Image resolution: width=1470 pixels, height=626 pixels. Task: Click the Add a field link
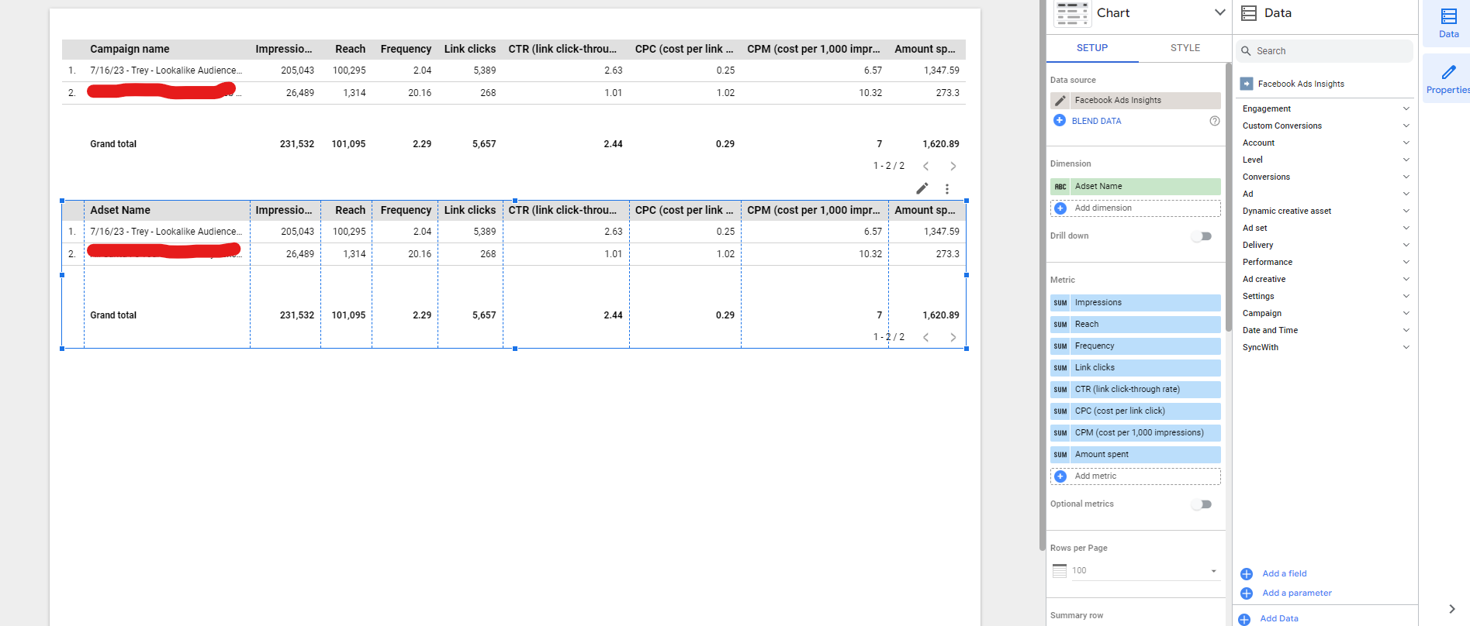tap(1284, 573)
